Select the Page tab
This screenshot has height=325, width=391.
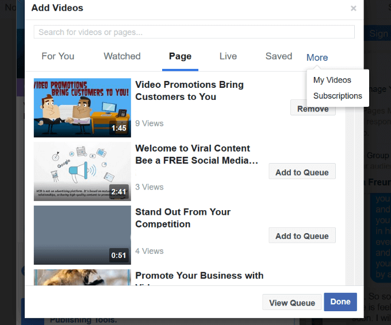[180, 56]
